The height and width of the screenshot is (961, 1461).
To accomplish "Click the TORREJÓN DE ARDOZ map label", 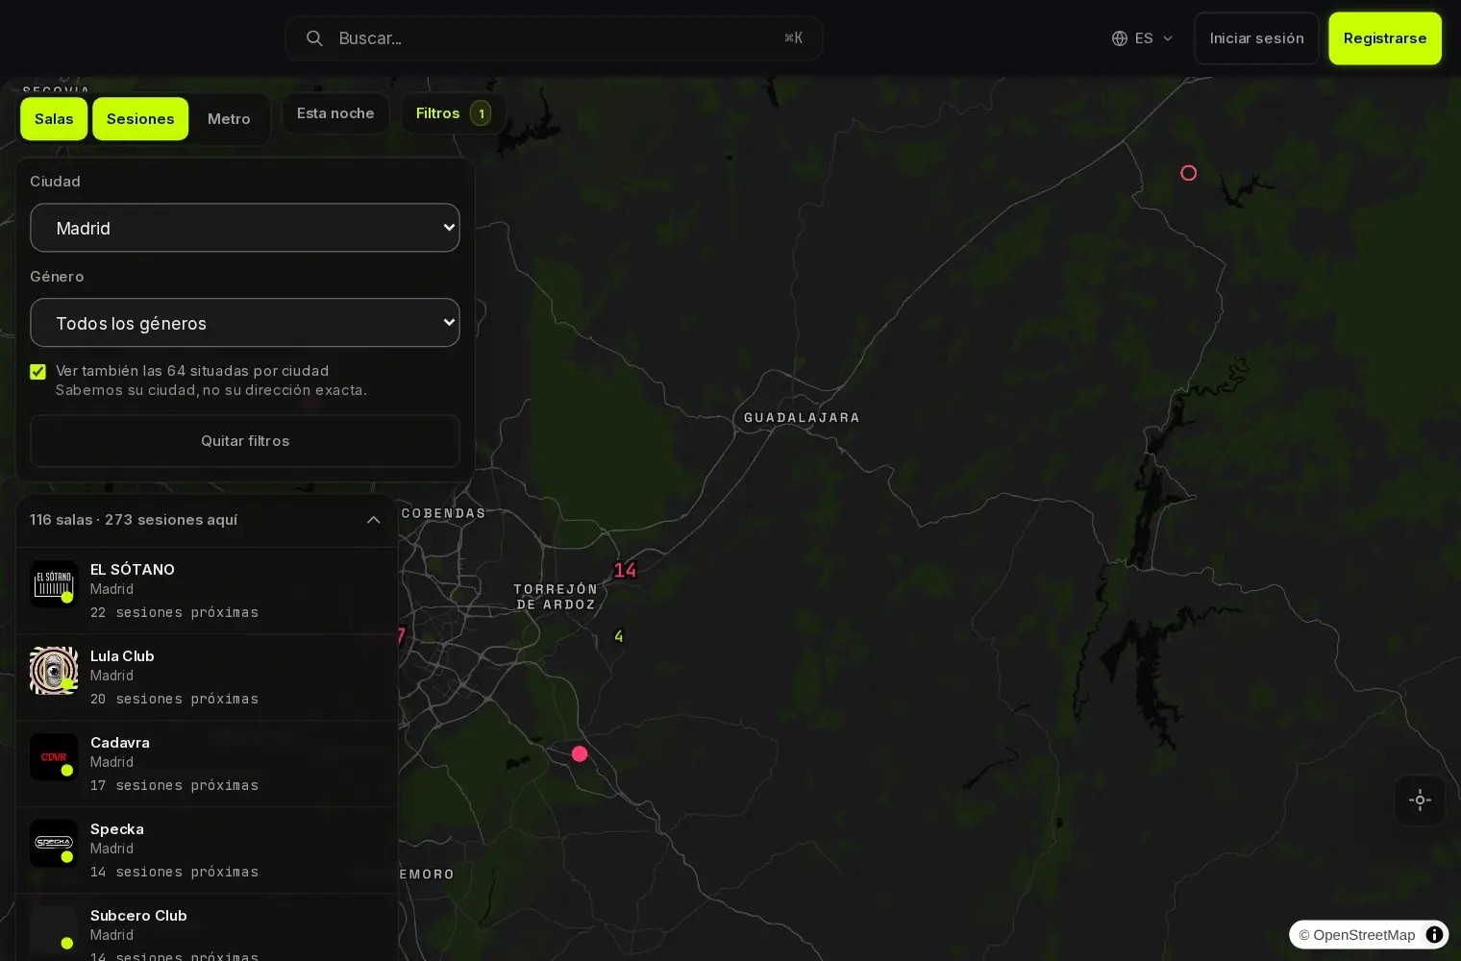I will click(556, 597).
